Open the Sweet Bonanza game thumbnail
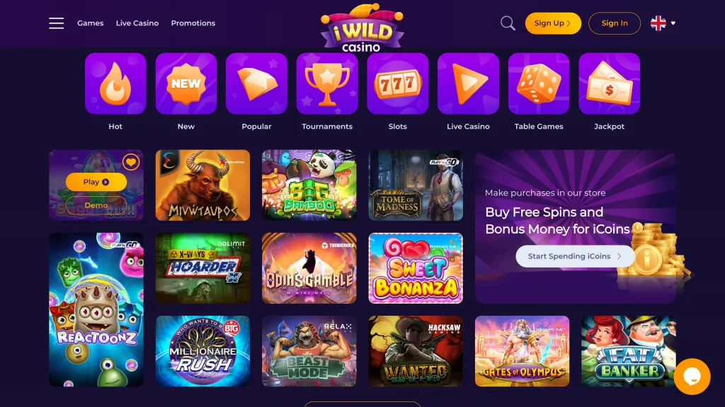 [416, 268]
